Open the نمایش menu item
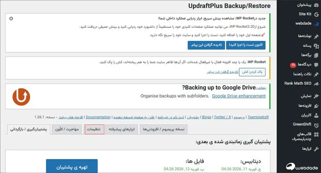 pos(306,96)
